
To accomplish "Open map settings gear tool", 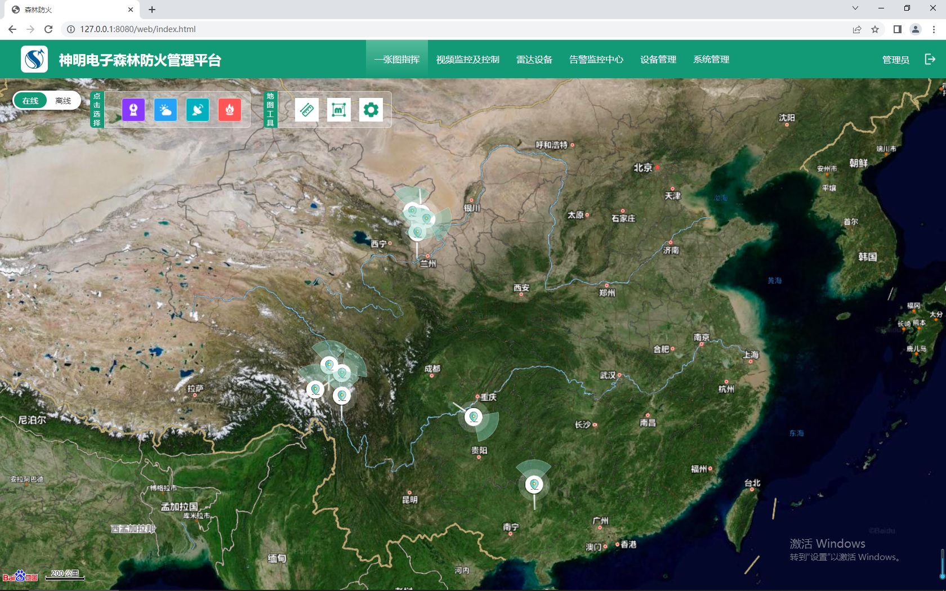I will 371,110.
